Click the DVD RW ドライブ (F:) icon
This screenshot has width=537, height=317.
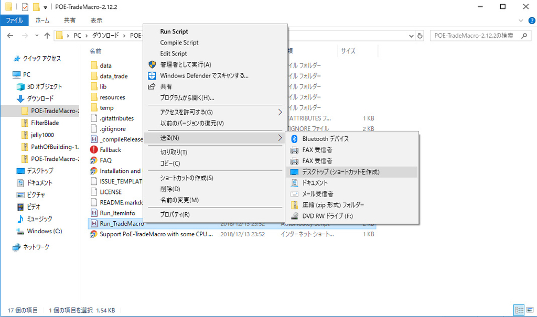pos(294,216)
